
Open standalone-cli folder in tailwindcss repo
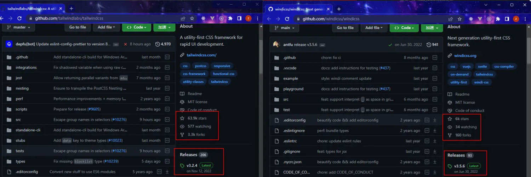[x=28, y=130]
